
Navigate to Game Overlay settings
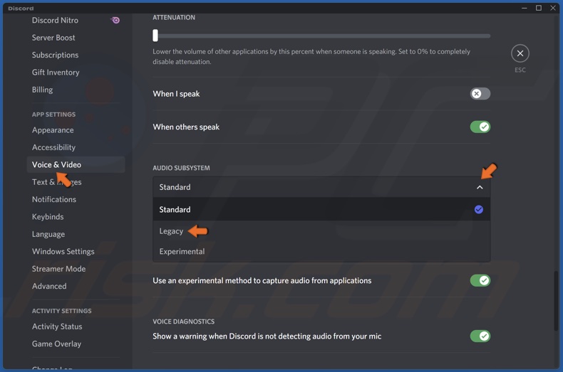[x=56, y=344]
